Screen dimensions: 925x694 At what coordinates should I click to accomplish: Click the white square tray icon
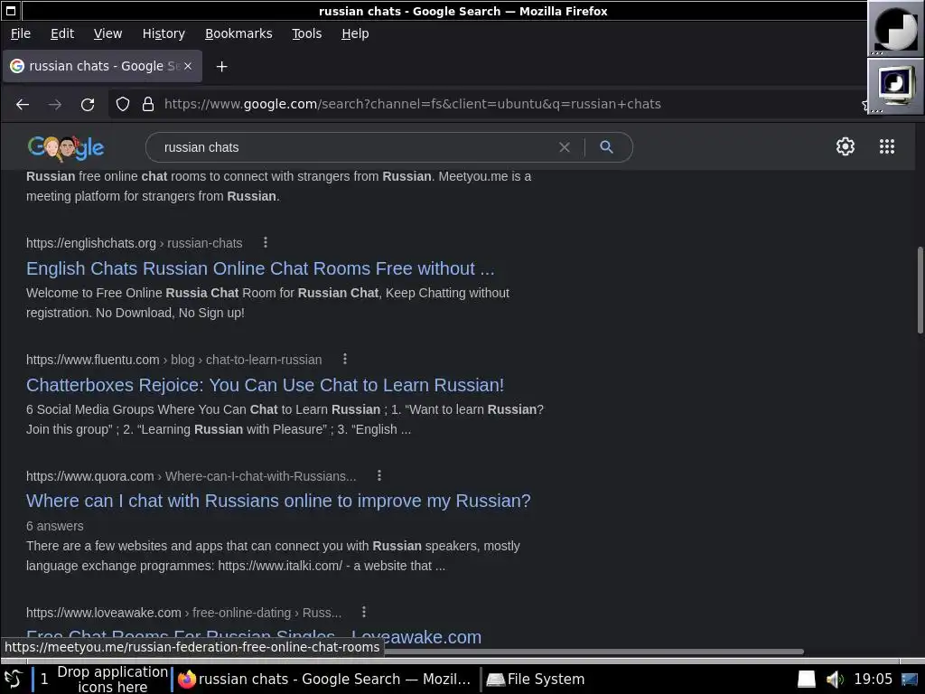(x=807, y=680)
